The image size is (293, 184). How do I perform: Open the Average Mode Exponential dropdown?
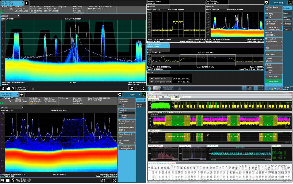(x=274, y=24)
